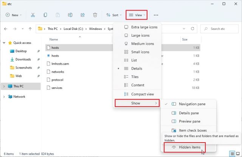The image size is (242, 157).
Task: Go back with the left arrow
Action: click(x=6, y=29)
